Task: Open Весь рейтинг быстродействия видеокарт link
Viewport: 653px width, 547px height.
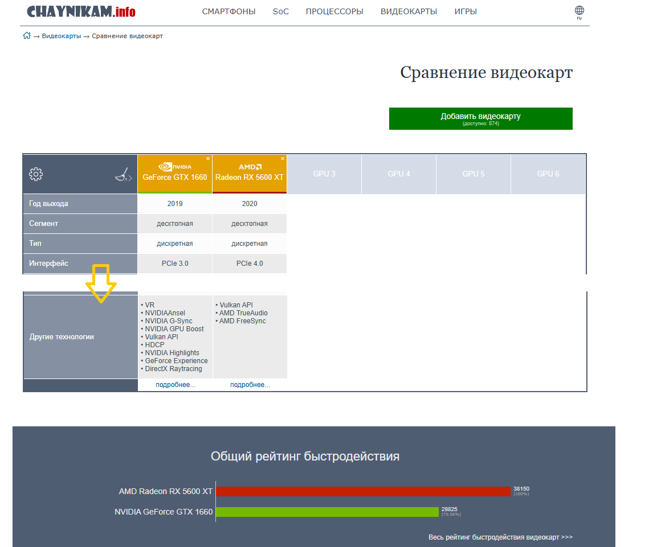Action: tap(501, 537)
